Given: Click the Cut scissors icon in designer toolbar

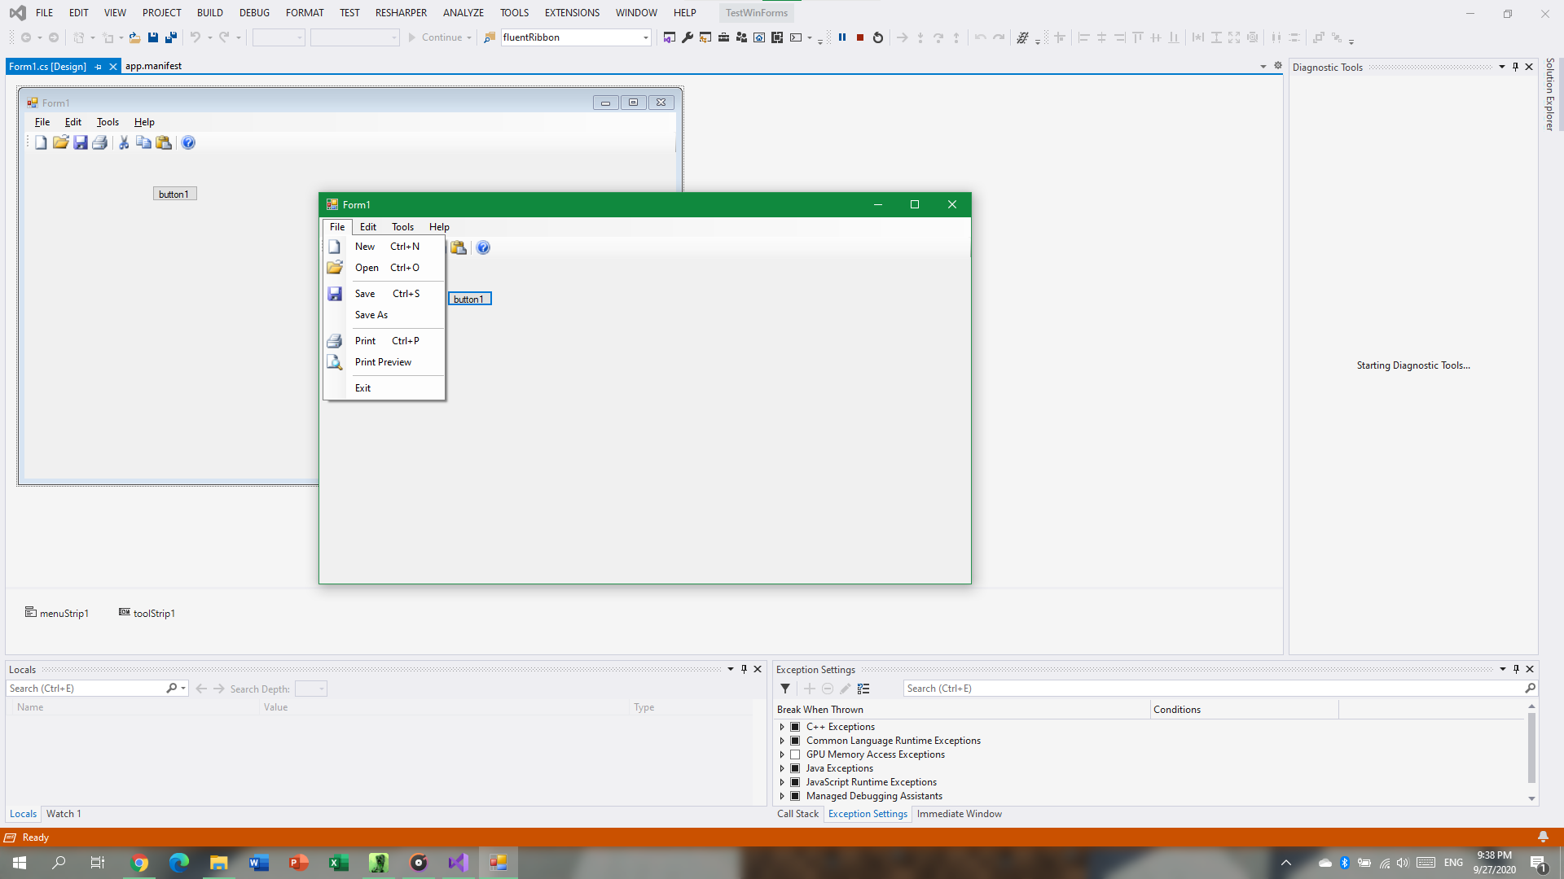Looking at the screenshot, I should click(124, 142).
